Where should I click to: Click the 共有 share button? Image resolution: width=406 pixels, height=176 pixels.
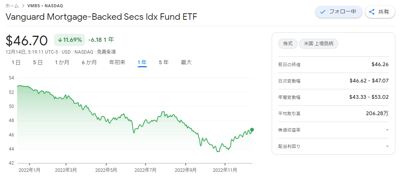[380, 12]
